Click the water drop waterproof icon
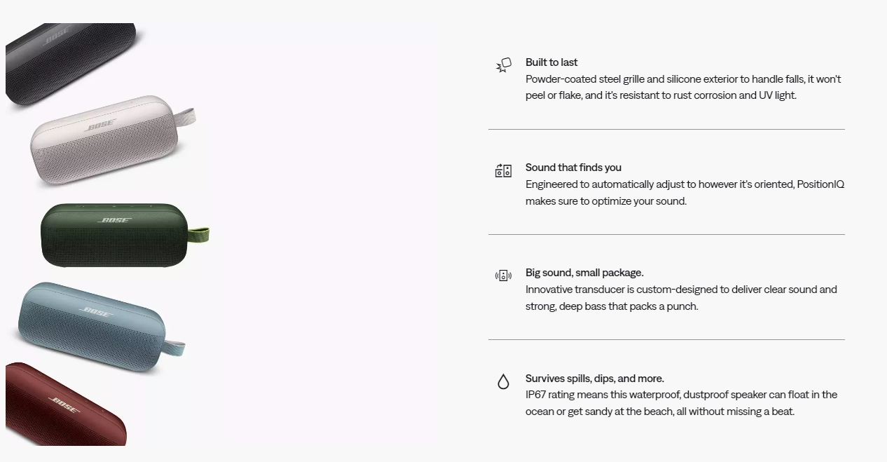887x462 pixels. tap(503, 381)
